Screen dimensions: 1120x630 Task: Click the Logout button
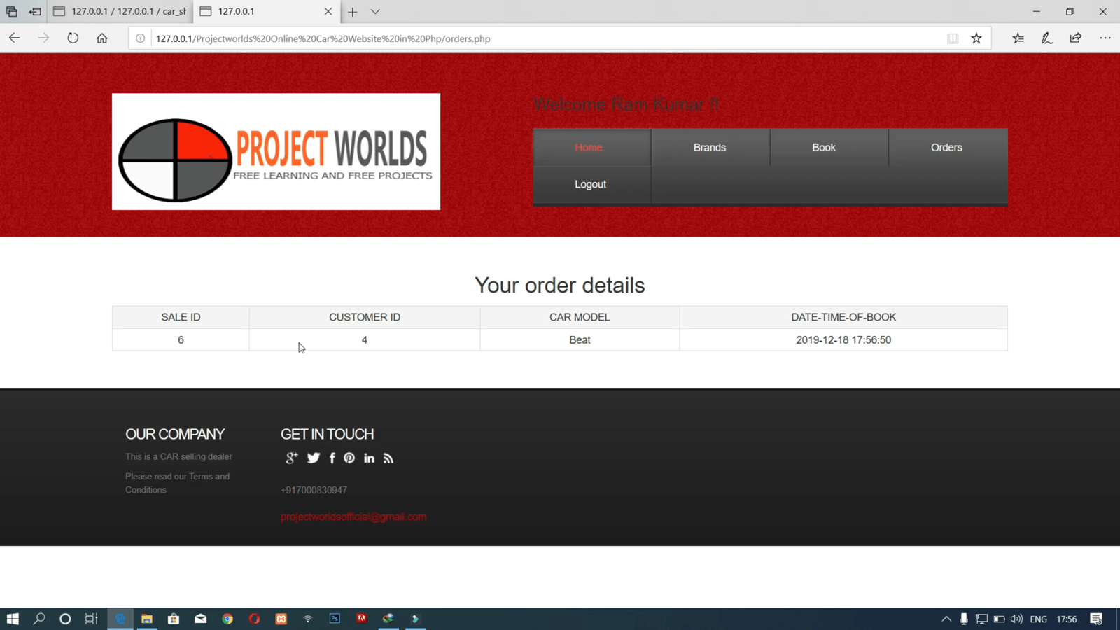(x=590, y=184)
